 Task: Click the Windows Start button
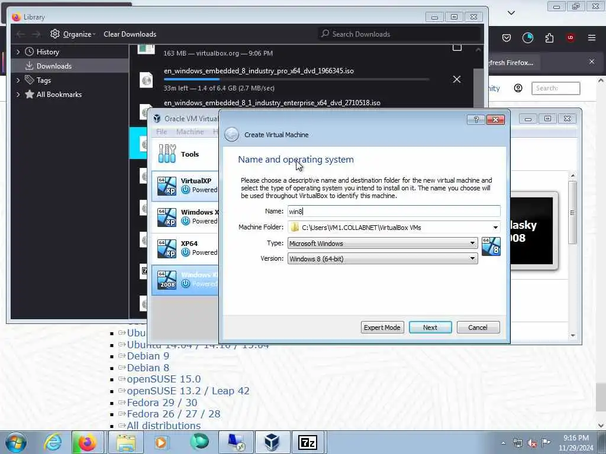[x=16, y=442]
